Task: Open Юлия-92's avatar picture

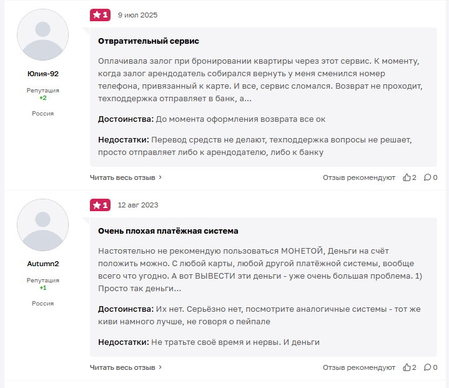Action: 42,34
